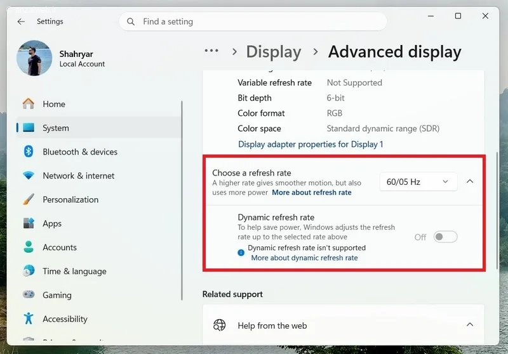Open Gaming settings
Viewport: 508px width, 354px height.
(x=99, y=295)
